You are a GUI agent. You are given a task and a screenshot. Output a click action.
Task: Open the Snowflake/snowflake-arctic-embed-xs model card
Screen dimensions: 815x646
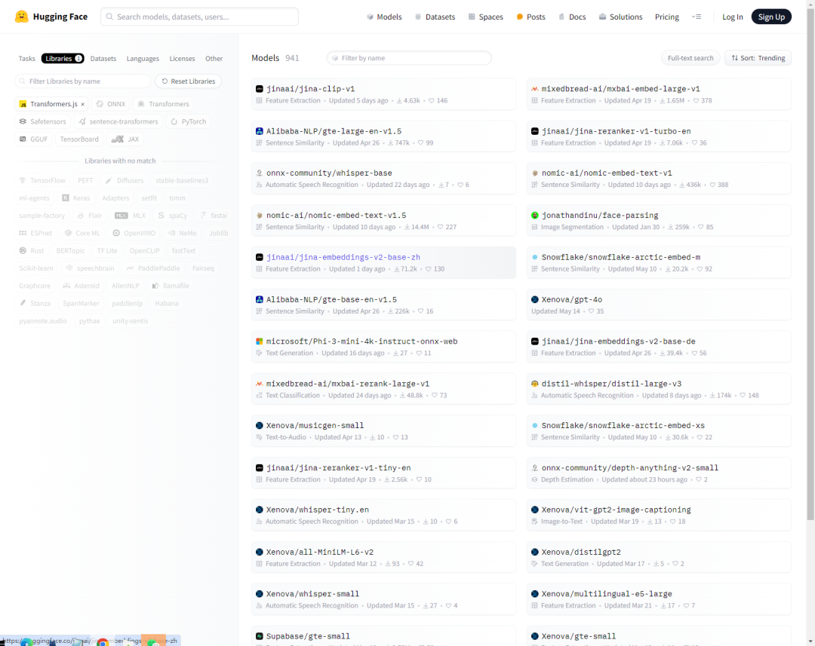tap(659, 431)
